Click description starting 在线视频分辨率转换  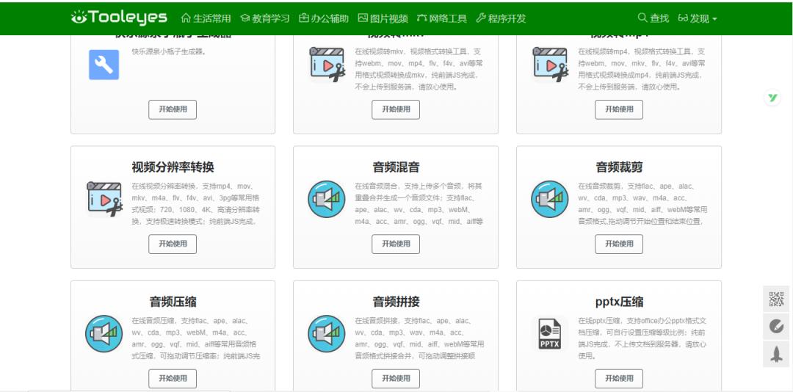click(x=197, y=204)
